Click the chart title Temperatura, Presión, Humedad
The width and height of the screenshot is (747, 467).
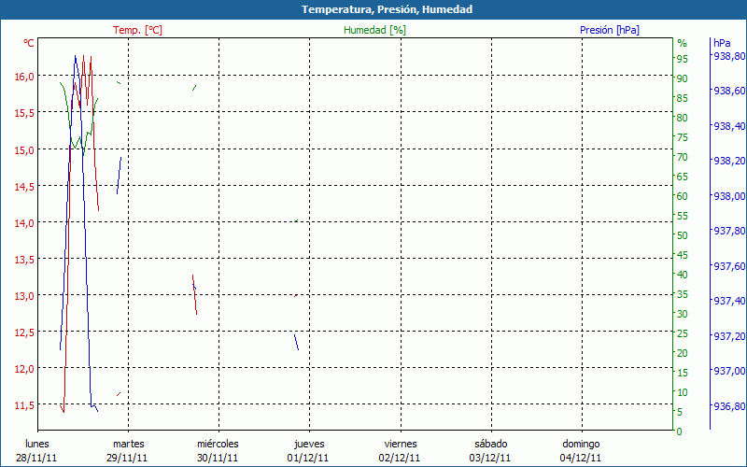click(x=373, y=9)
